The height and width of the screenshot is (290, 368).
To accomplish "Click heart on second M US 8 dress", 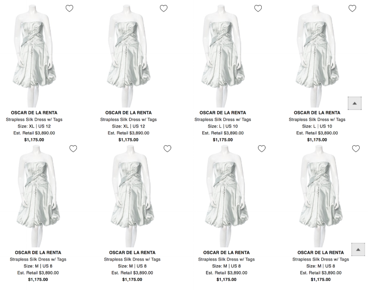I will coord(167,149).
